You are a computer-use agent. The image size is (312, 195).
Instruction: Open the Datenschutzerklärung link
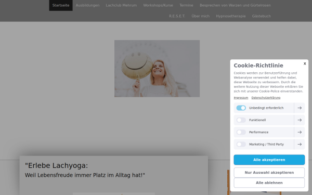(x=266, y=98)
